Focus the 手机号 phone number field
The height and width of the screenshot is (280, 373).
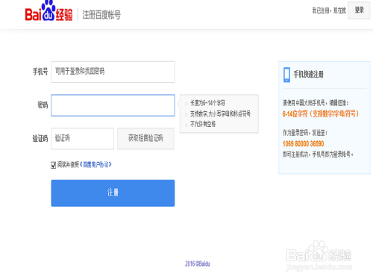(113, 72)
